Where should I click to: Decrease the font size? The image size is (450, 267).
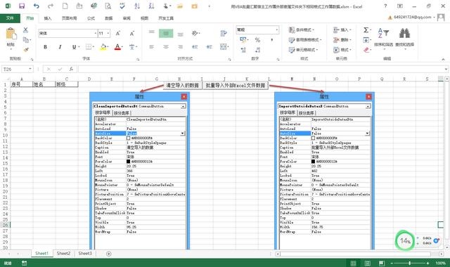coord(132,34)
